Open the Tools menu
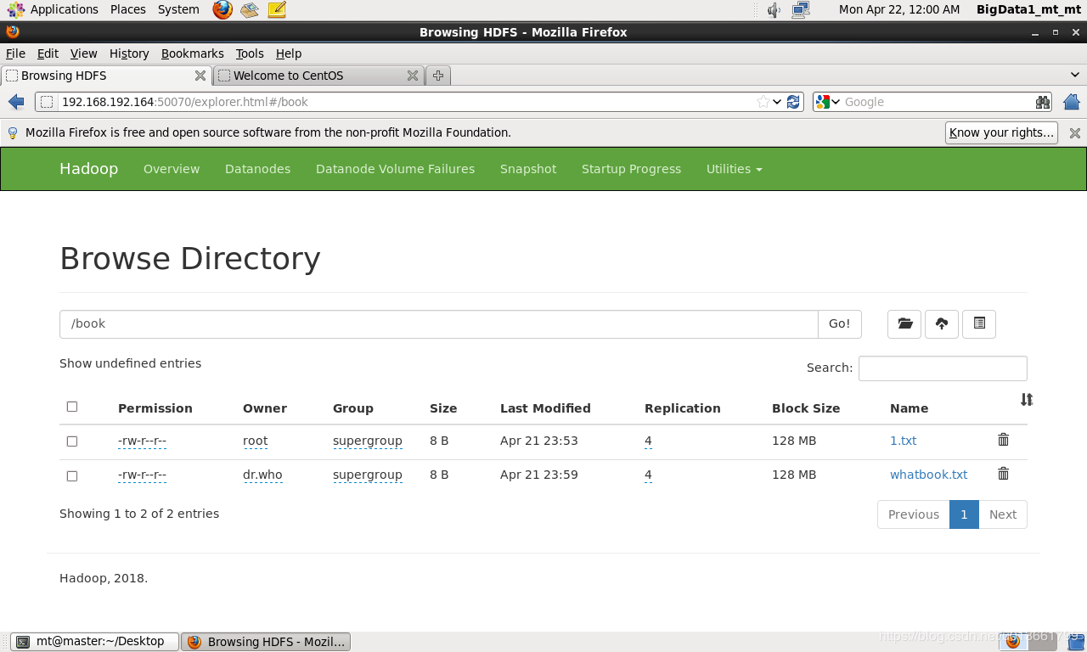 coord(250,53)
